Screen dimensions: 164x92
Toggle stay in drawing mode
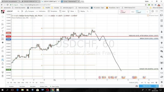click(x=3, y=60)
